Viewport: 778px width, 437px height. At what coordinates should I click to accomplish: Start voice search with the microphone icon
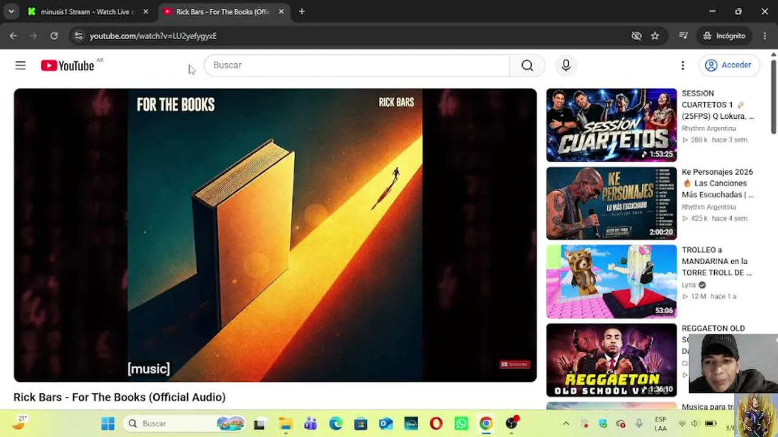(566, 66)
